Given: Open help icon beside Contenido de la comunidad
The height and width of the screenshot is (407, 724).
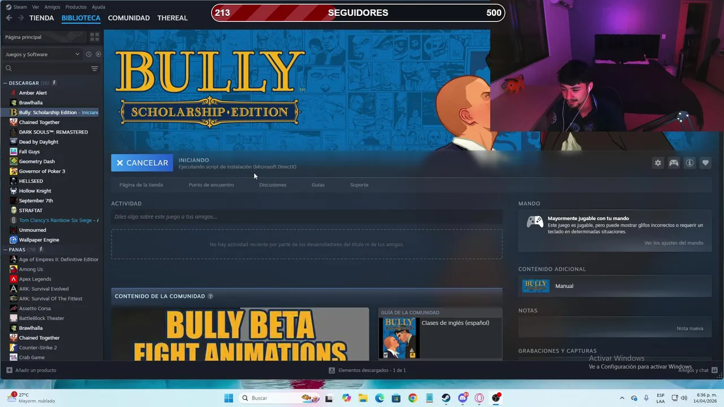Looking at the screenshot, I should coord(210,296).
